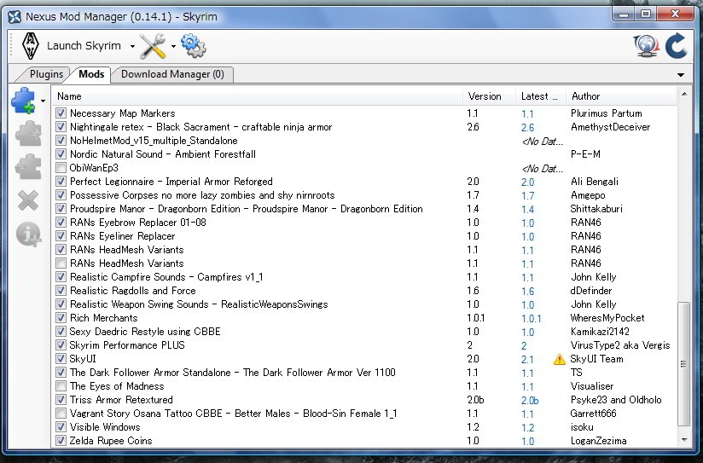Sort by the Latest column header

(x=541, y=96)
